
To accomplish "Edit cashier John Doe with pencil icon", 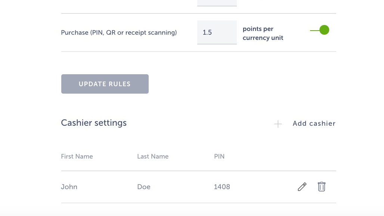I will pos(302,187).
